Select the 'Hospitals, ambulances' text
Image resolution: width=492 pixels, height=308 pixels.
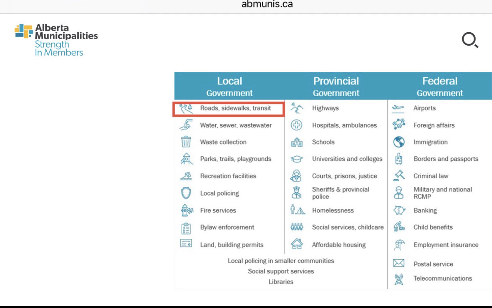tap(344, 125)
